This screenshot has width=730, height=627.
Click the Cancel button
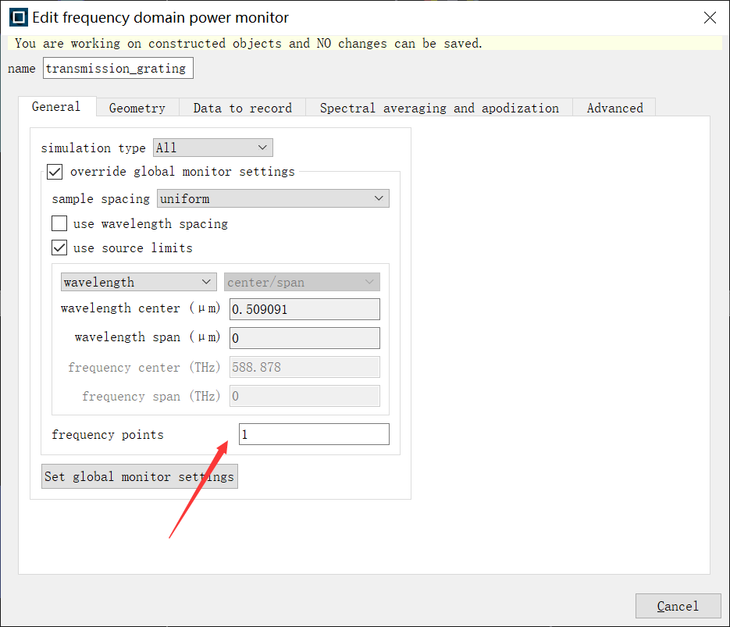678,606
